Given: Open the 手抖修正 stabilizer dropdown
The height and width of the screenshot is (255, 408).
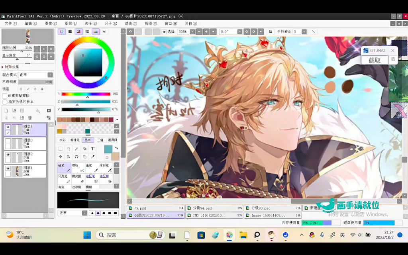Looking at the screenshot, I should point(305,31).
